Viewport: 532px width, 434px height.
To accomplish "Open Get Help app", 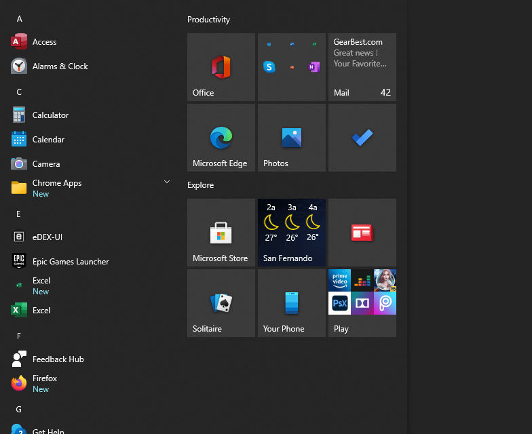I will coord(90,429).
